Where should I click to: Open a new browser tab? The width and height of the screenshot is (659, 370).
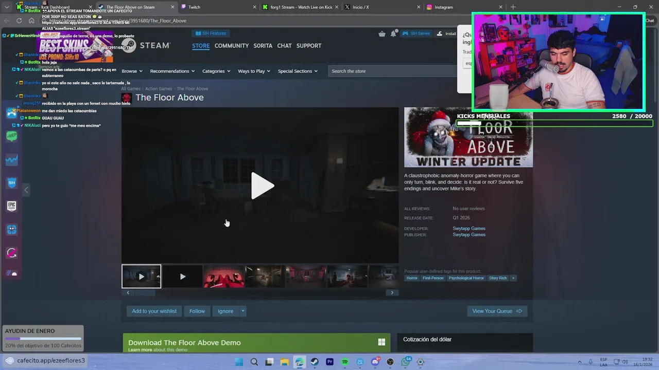pyautogui.click(x=513, y=7)
